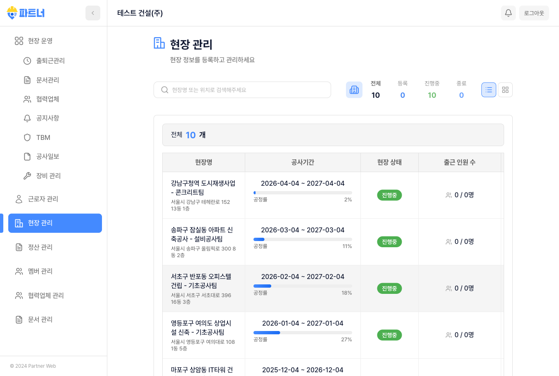Open the 현장 관리 menu item

click(55, 223)
